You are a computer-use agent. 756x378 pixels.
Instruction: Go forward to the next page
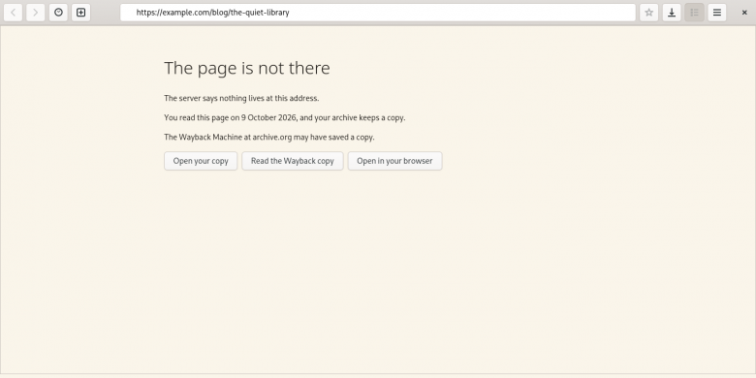tap(35, 13)
